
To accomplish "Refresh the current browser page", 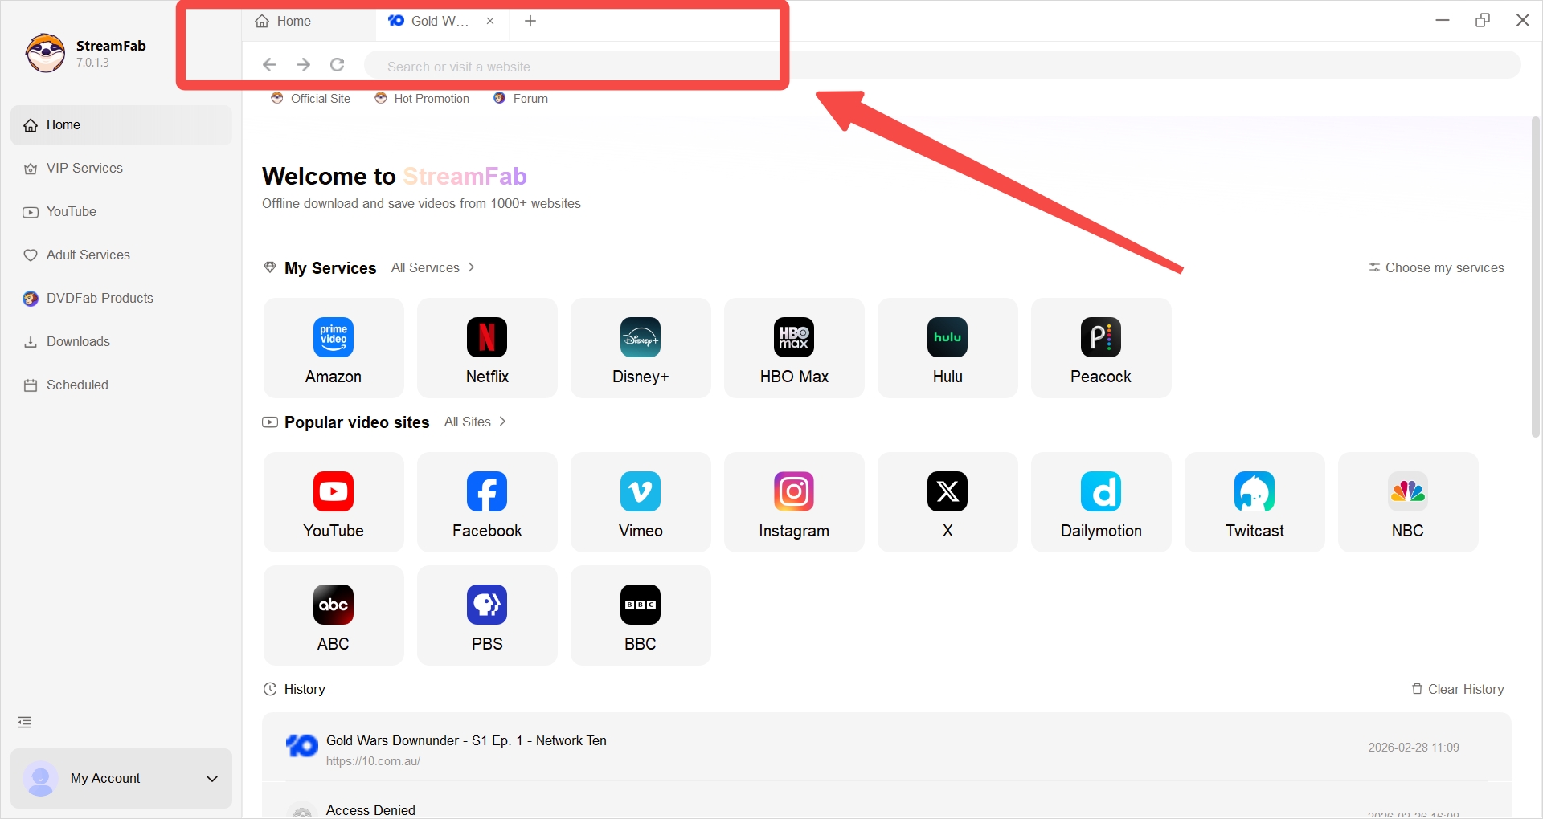I will (337, 64).
